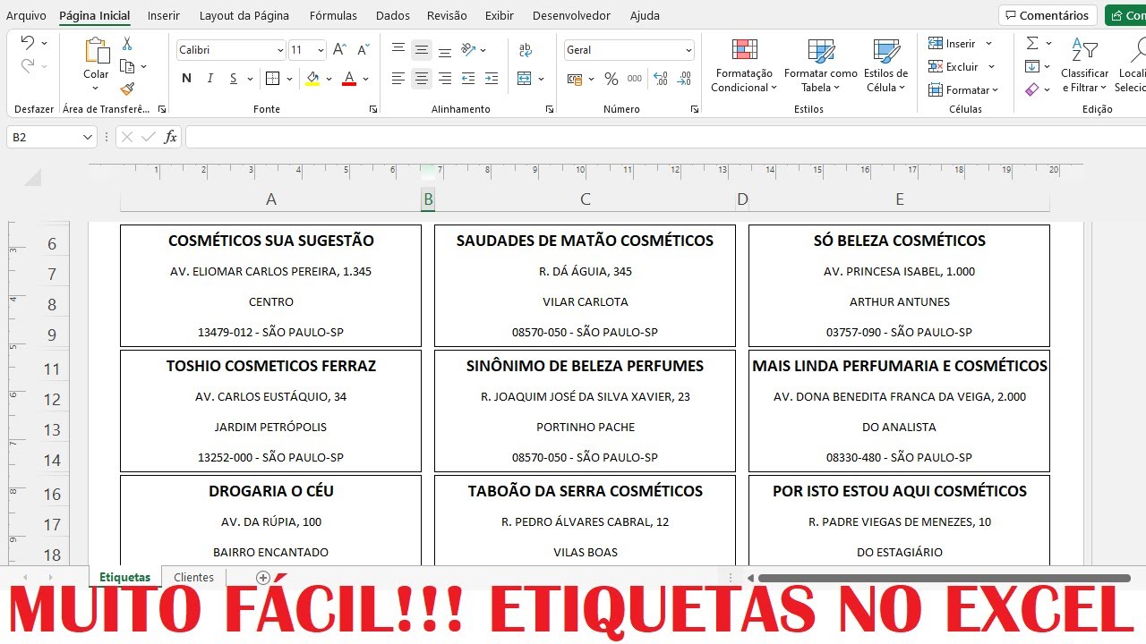1146x644 pixels.
Task: Click the Wrap Text icon
Action: click(525, 50)
